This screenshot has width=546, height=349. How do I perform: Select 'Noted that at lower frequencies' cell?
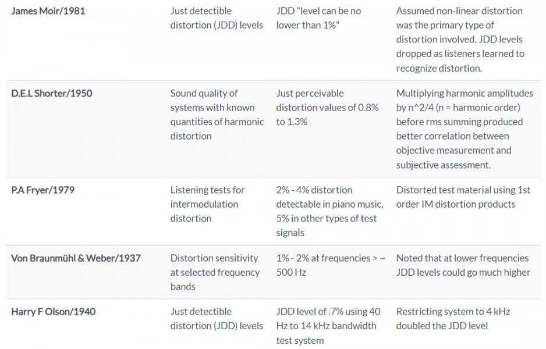click(x=463, y=265)
